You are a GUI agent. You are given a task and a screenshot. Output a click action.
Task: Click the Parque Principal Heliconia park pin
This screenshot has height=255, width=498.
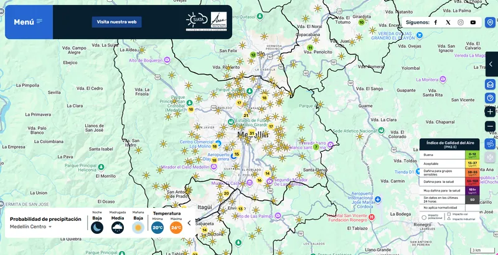(101, 167)
